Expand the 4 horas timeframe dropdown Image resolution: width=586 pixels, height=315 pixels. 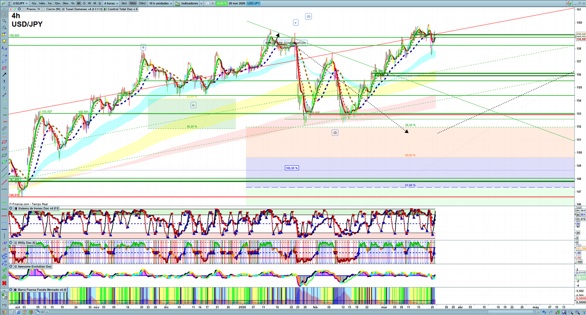111,3
